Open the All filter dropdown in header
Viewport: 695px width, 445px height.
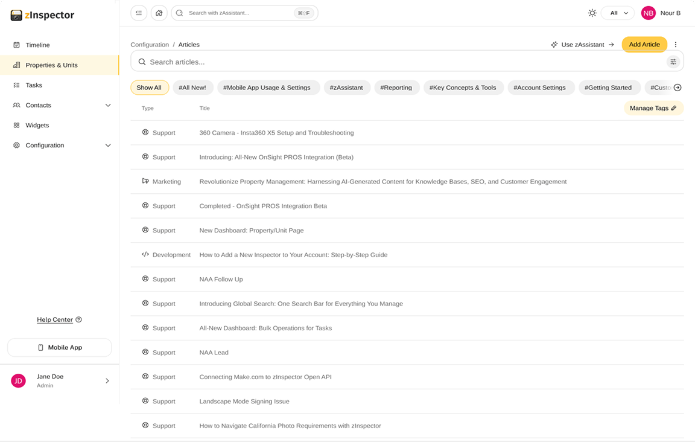[618, 13]
